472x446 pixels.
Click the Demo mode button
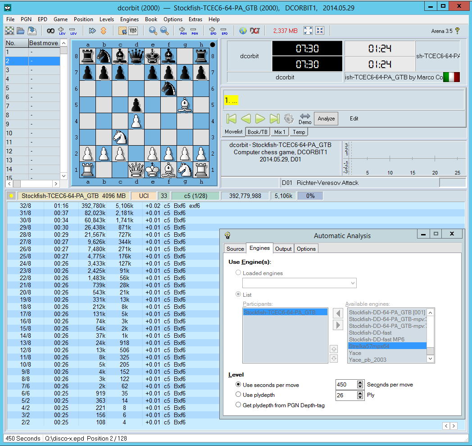click(305, 119)
